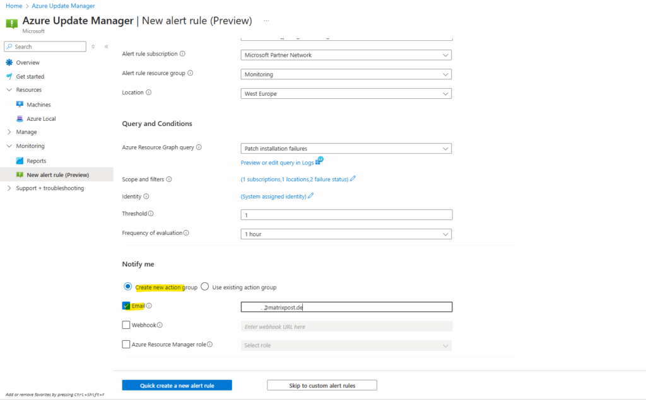Click the Azure Local stack icon
This screenshot has height=400, width=646.
20,118
